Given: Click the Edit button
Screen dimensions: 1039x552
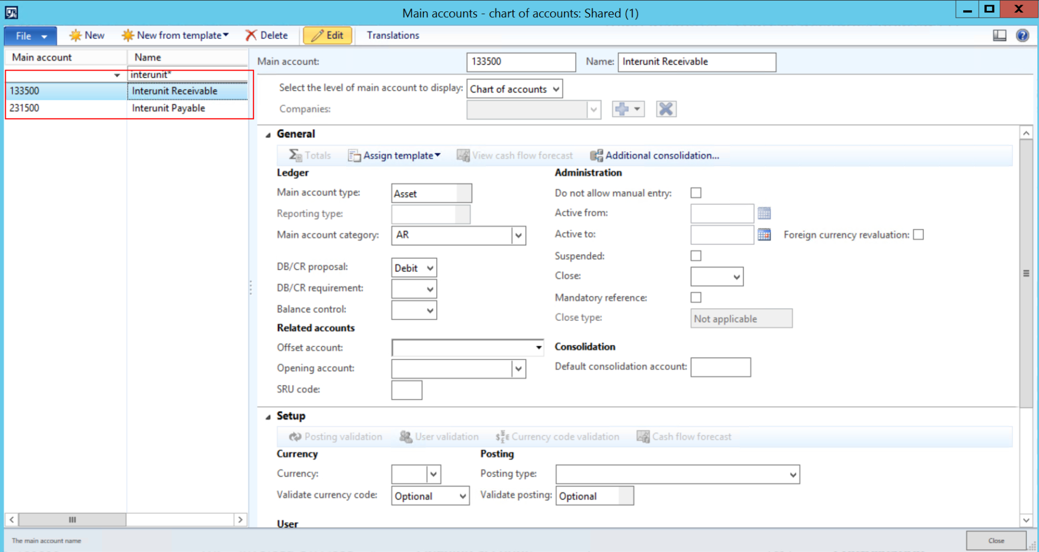Looking at the screenshot, I should pos(327,35).
